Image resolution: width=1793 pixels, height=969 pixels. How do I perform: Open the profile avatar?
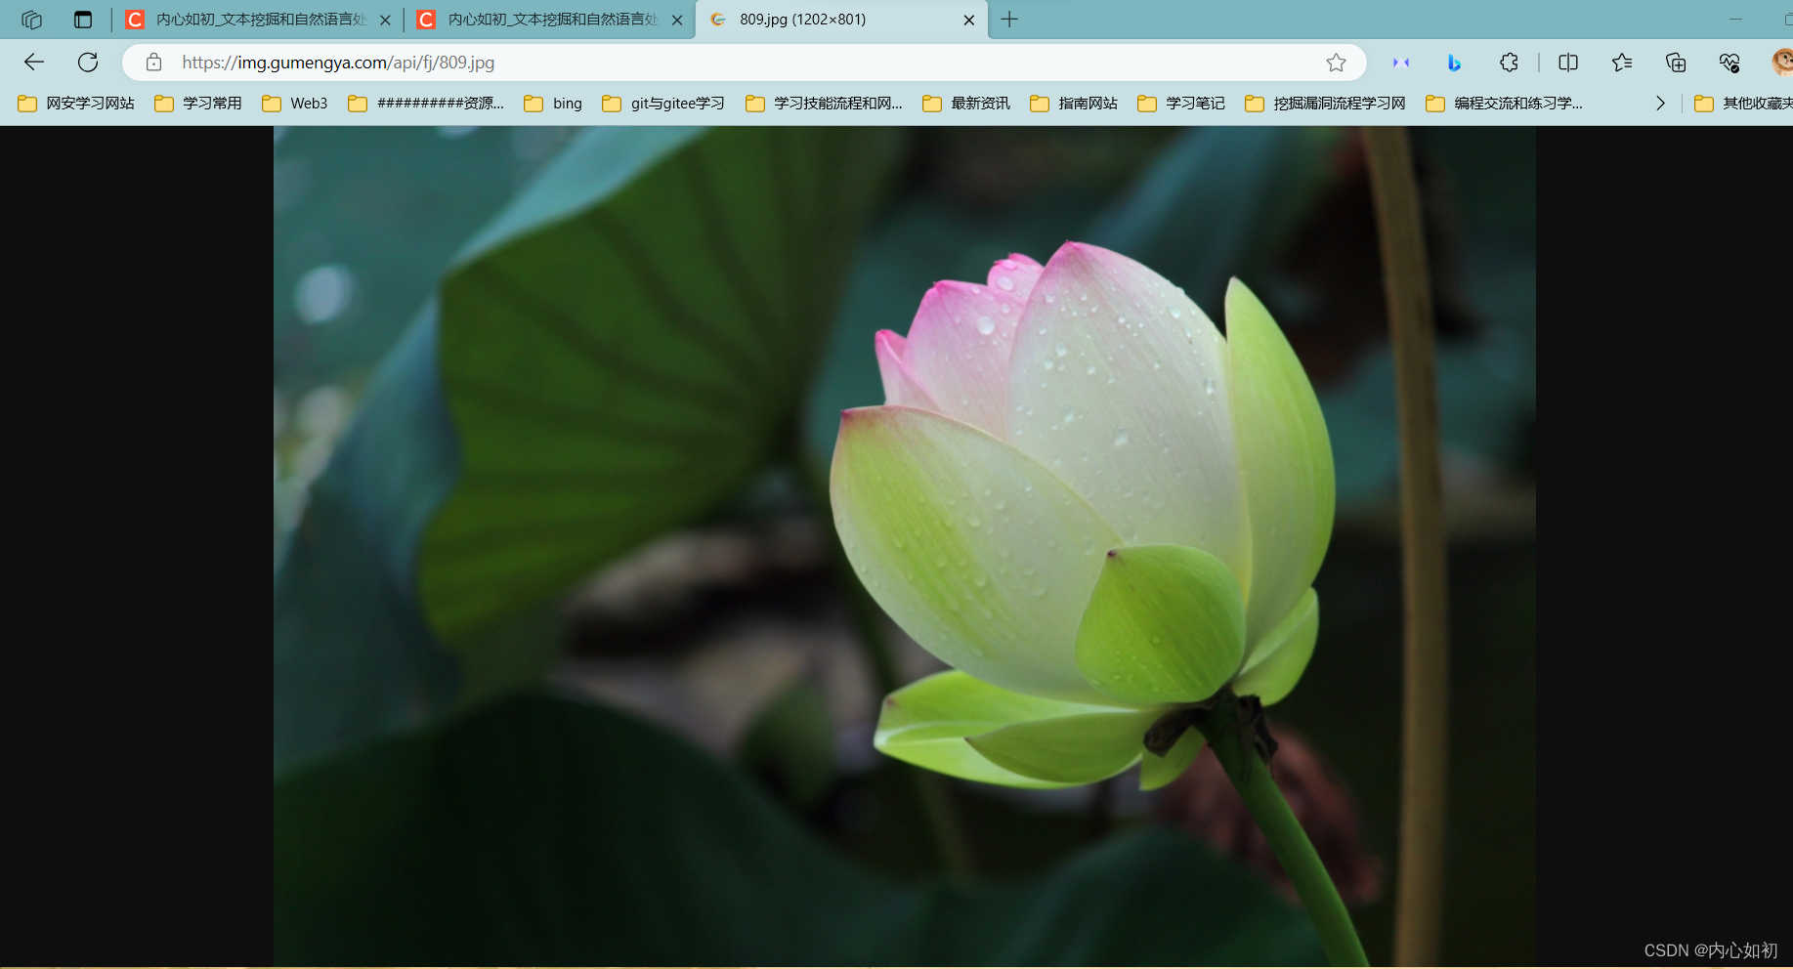pyautogui.click(x=1782, y=63)
